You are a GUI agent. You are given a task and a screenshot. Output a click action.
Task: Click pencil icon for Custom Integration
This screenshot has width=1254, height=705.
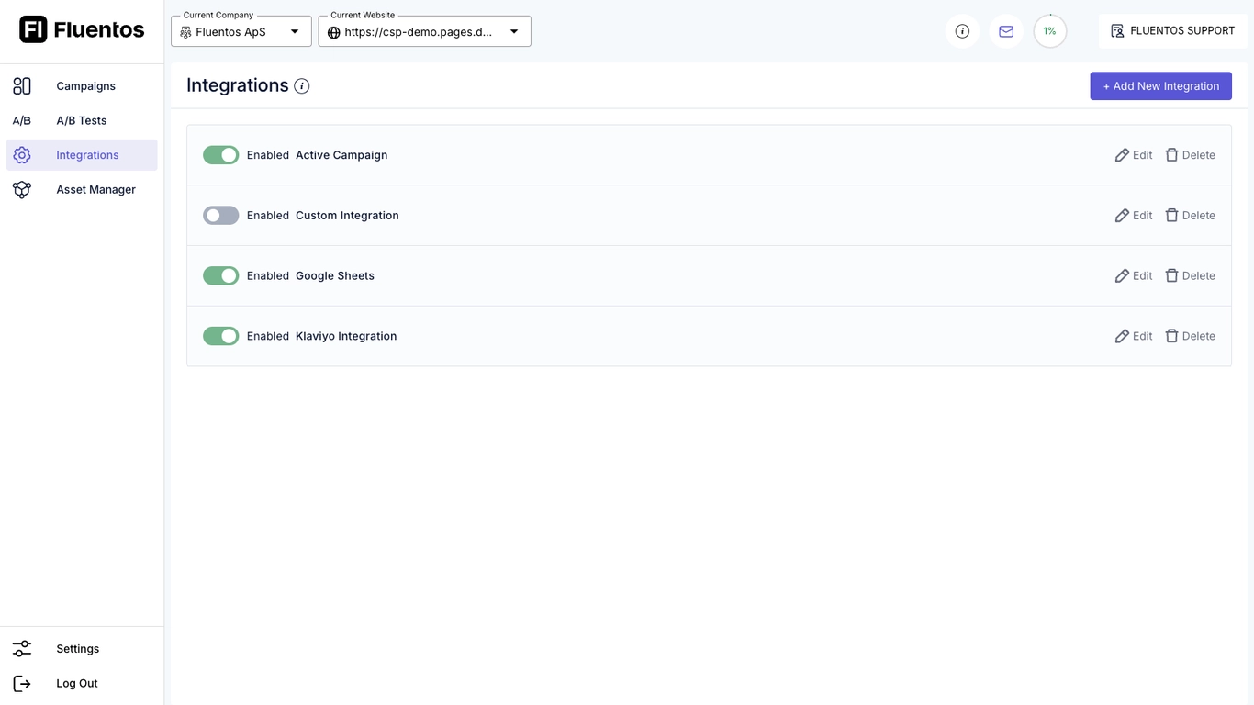(x=1122, y=216)
